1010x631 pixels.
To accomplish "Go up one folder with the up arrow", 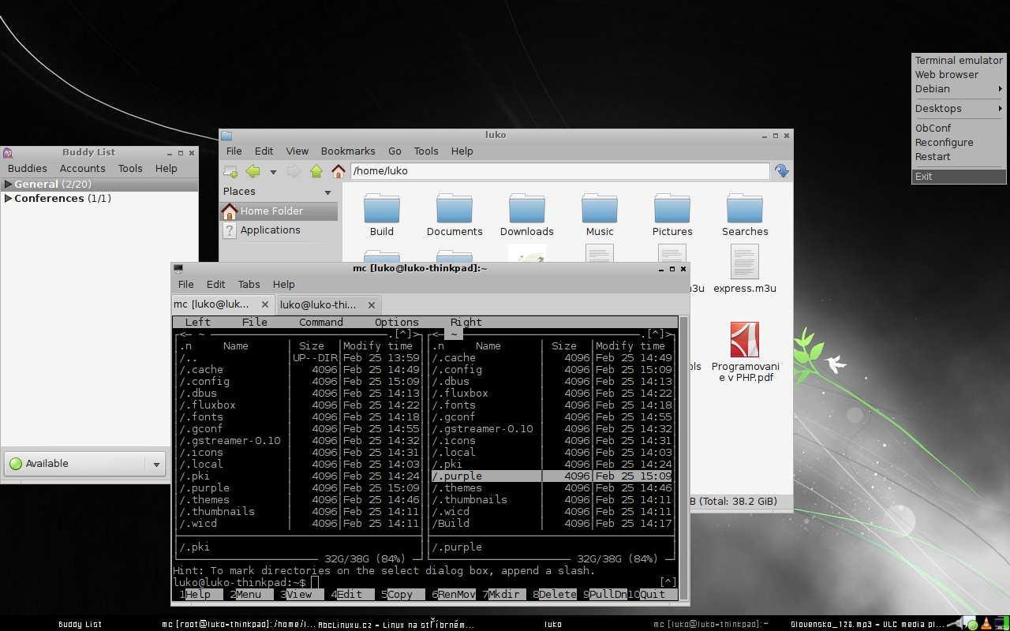I will (316, 171).
